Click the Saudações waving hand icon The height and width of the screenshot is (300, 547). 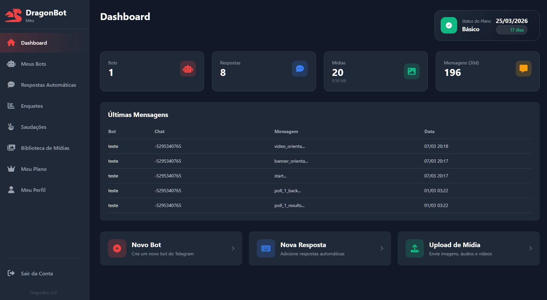click(x=11, y=127)
